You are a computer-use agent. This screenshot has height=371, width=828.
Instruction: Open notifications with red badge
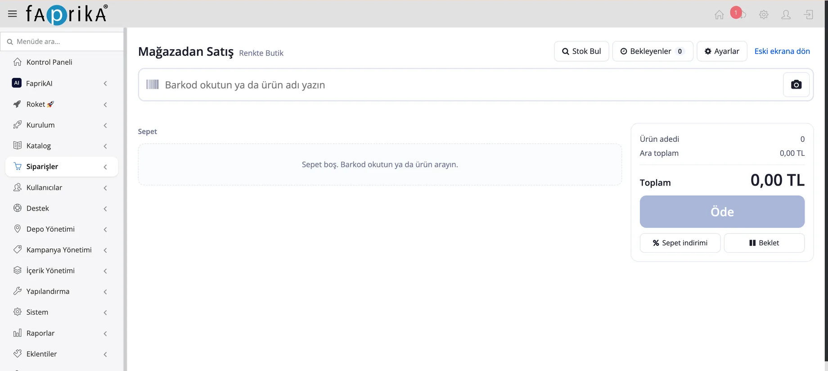tap(738, 14)
